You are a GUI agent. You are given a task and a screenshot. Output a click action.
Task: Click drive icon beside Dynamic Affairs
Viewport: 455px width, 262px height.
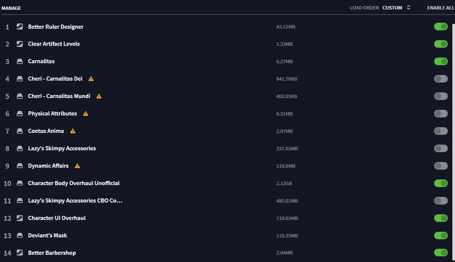20,166
